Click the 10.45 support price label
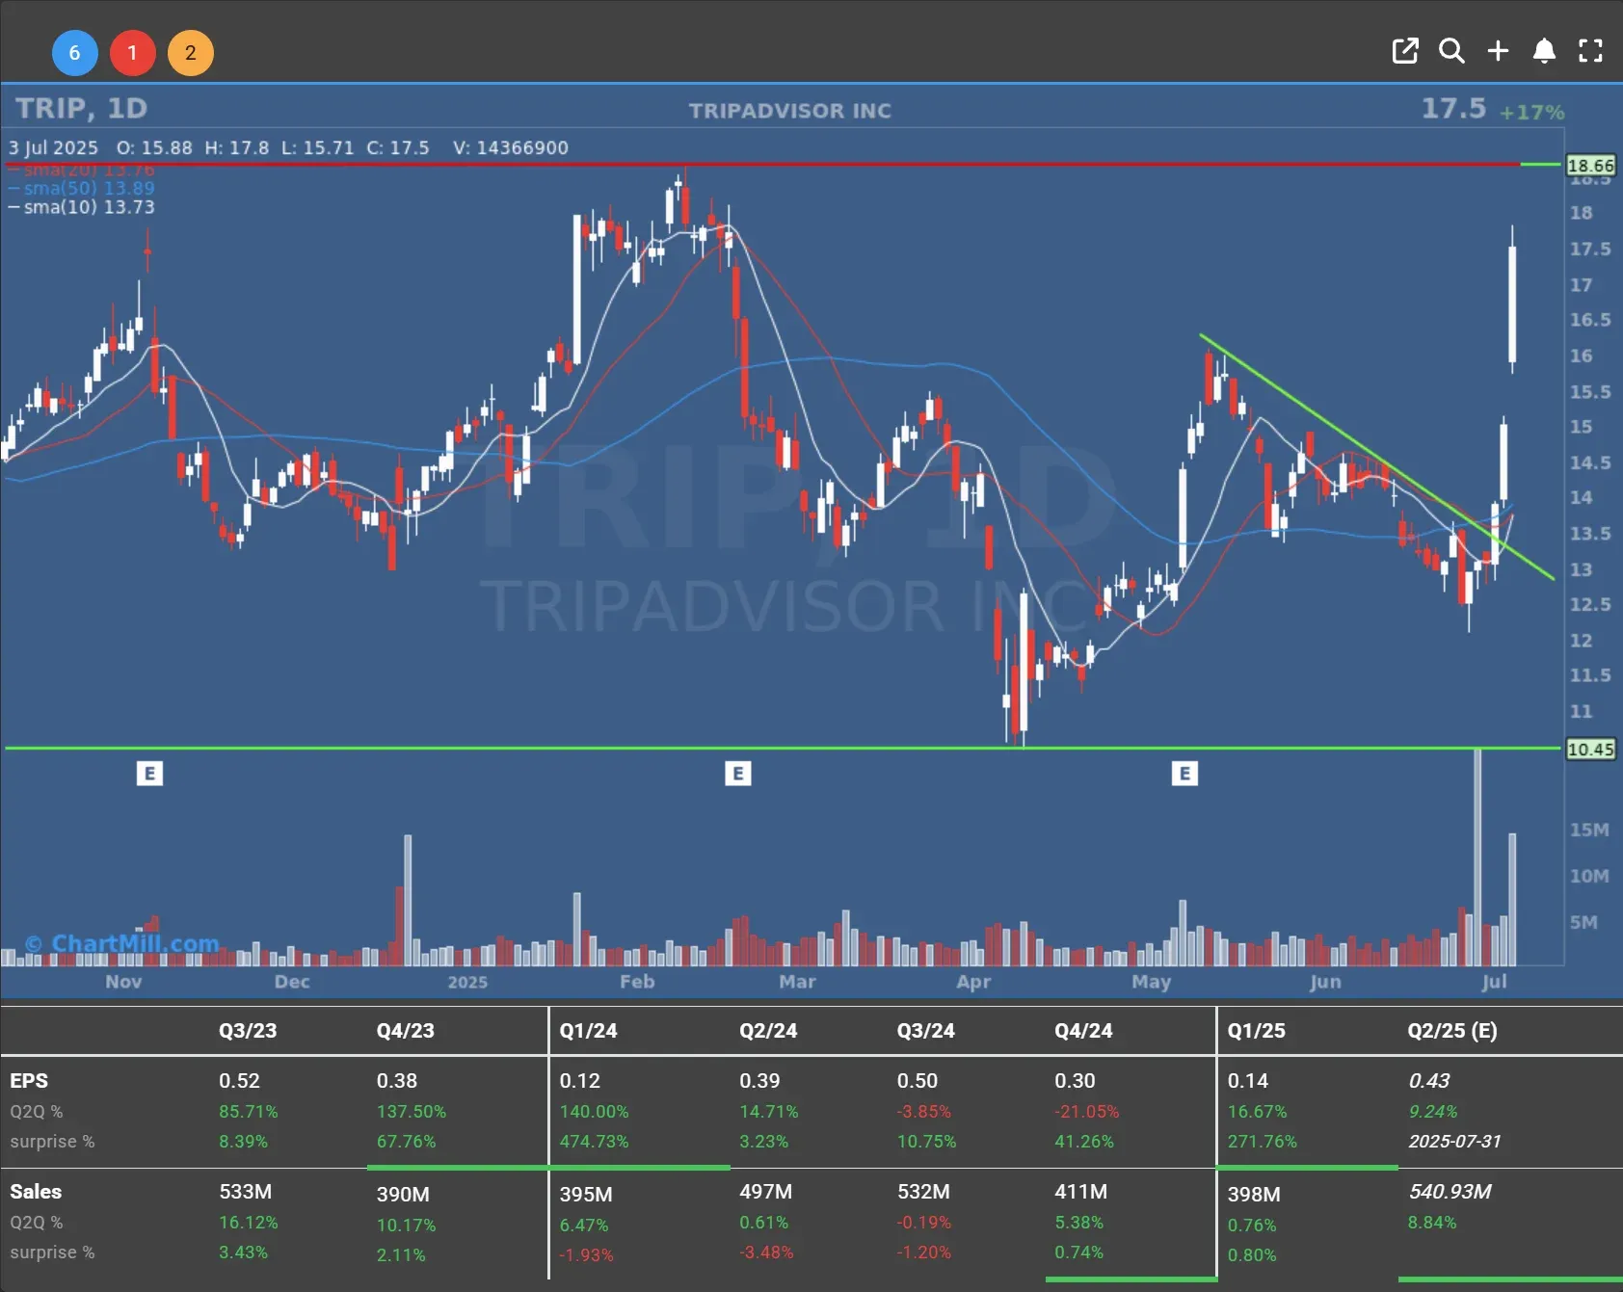 tap(1590, 750)
